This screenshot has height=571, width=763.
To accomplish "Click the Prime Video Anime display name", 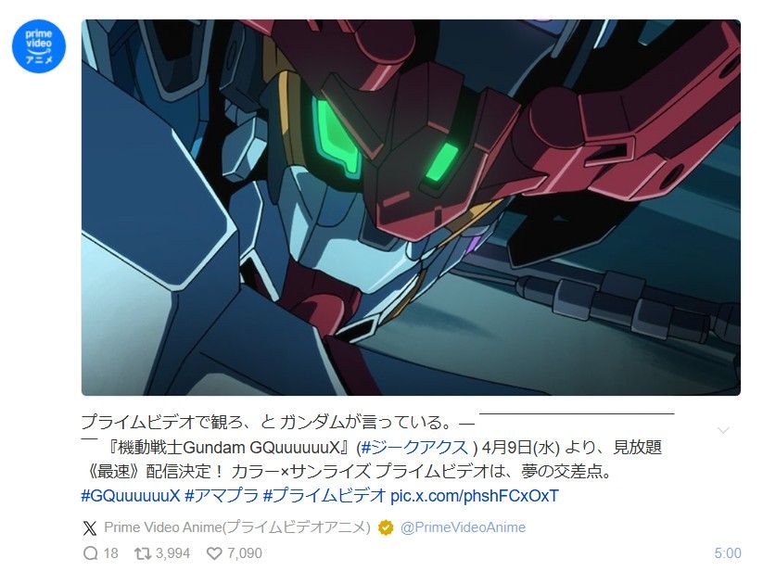I will (x=237, y=527).
